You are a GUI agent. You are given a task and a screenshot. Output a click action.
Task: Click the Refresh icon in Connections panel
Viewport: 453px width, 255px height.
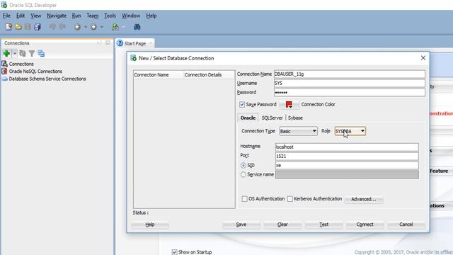[23, 53]
